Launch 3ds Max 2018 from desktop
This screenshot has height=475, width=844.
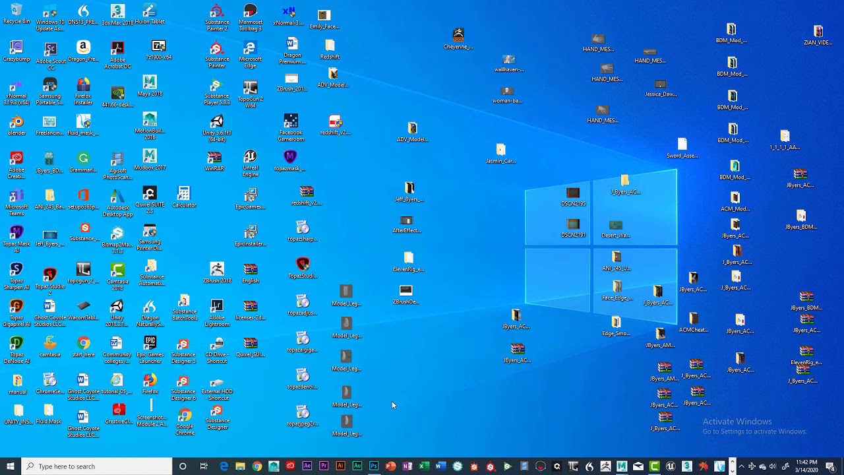[x=117, y=15]
